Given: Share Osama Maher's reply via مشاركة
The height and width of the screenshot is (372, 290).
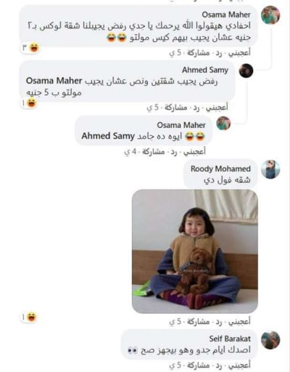Looking at the screenshot, I should 153,152.
